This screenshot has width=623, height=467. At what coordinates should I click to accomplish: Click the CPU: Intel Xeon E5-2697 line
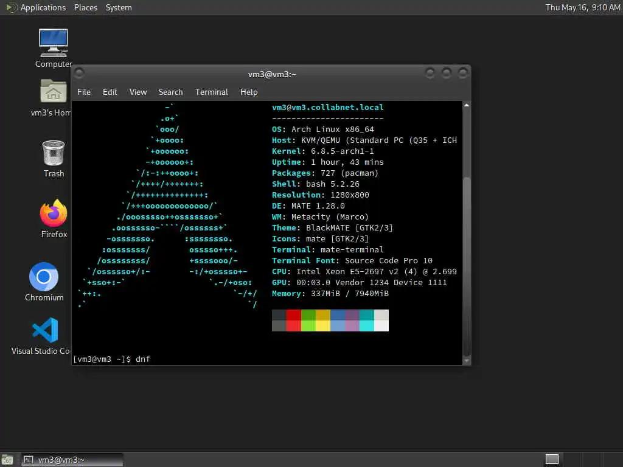(364, 272)
